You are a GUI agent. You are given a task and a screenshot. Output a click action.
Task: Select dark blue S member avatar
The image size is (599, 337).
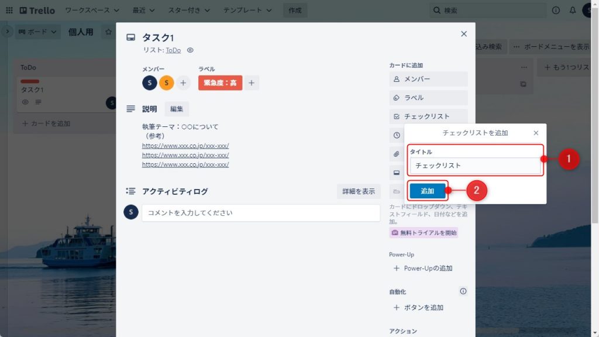[150, 83]
